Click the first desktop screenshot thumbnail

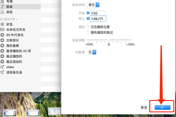pyautogui.click(x=10, y=113)
